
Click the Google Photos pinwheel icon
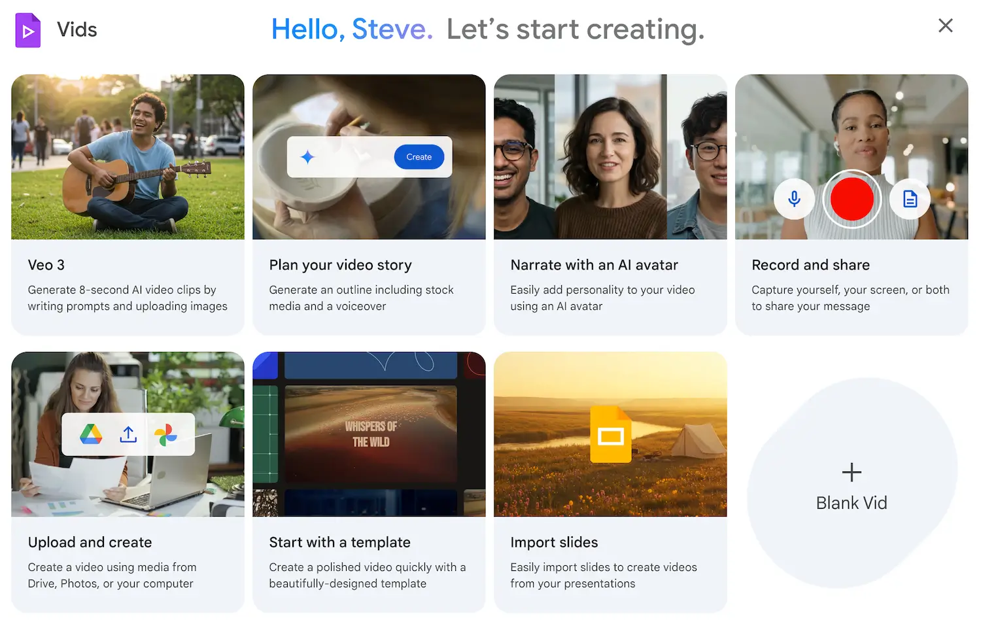(x=165, y=434)
